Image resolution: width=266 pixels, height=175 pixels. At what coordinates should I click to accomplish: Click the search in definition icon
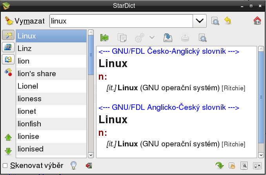coord(202,38)
